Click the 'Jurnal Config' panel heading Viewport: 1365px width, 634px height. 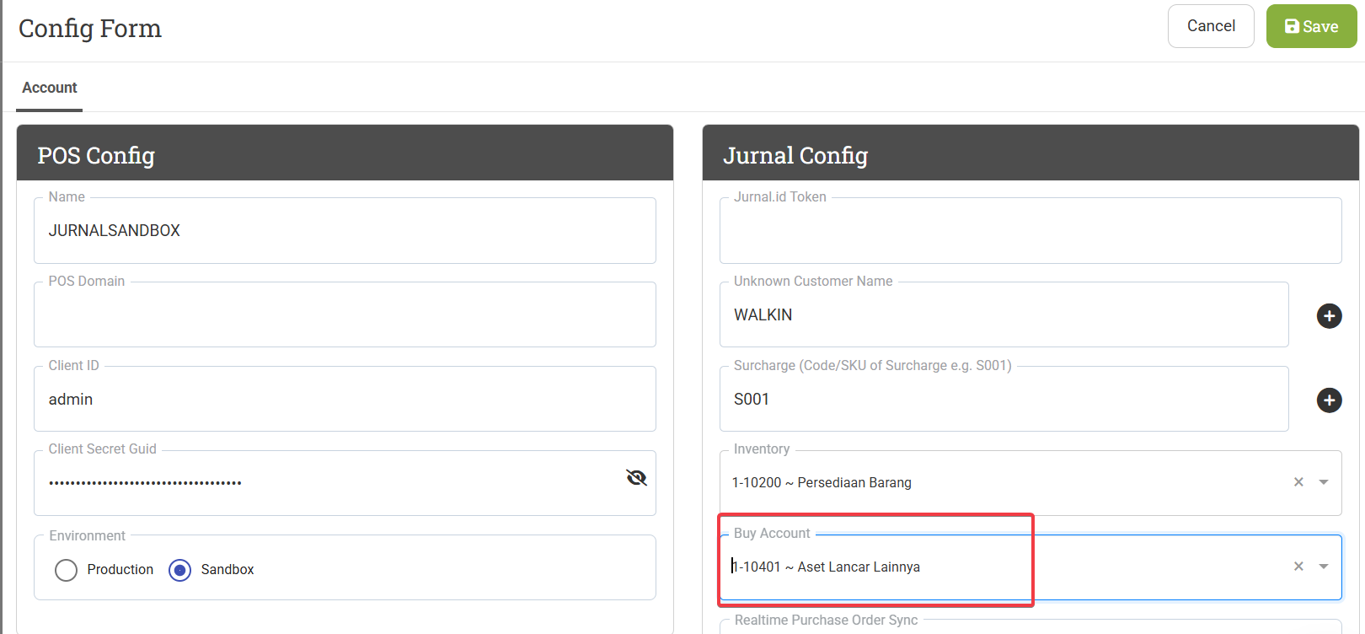(x=795, y=156)
